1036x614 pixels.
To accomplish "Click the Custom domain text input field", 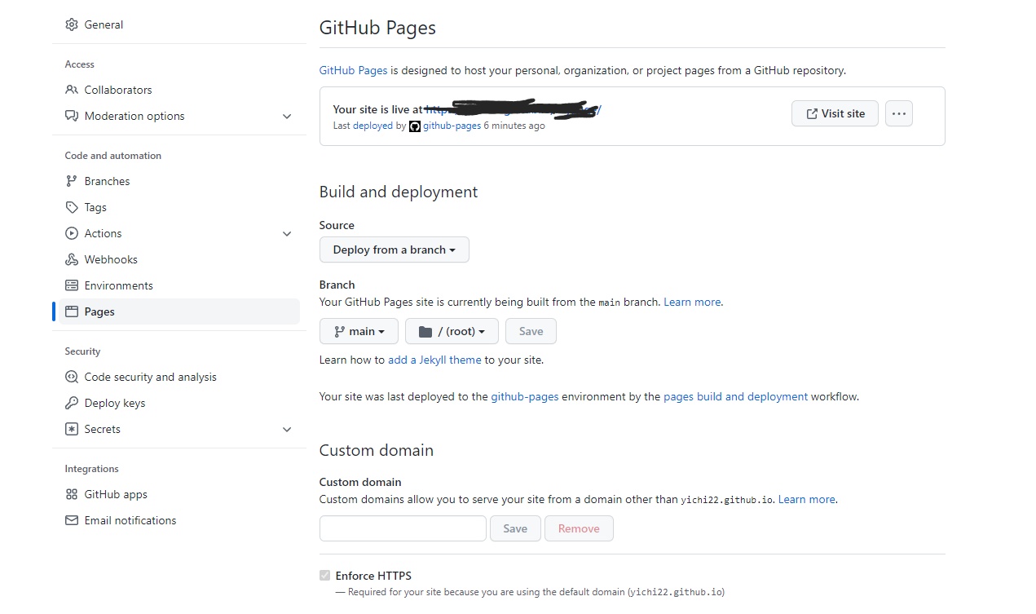I will (403, 528).
